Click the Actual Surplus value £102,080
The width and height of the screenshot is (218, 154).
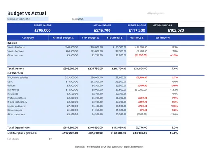[x=176, y=31]
